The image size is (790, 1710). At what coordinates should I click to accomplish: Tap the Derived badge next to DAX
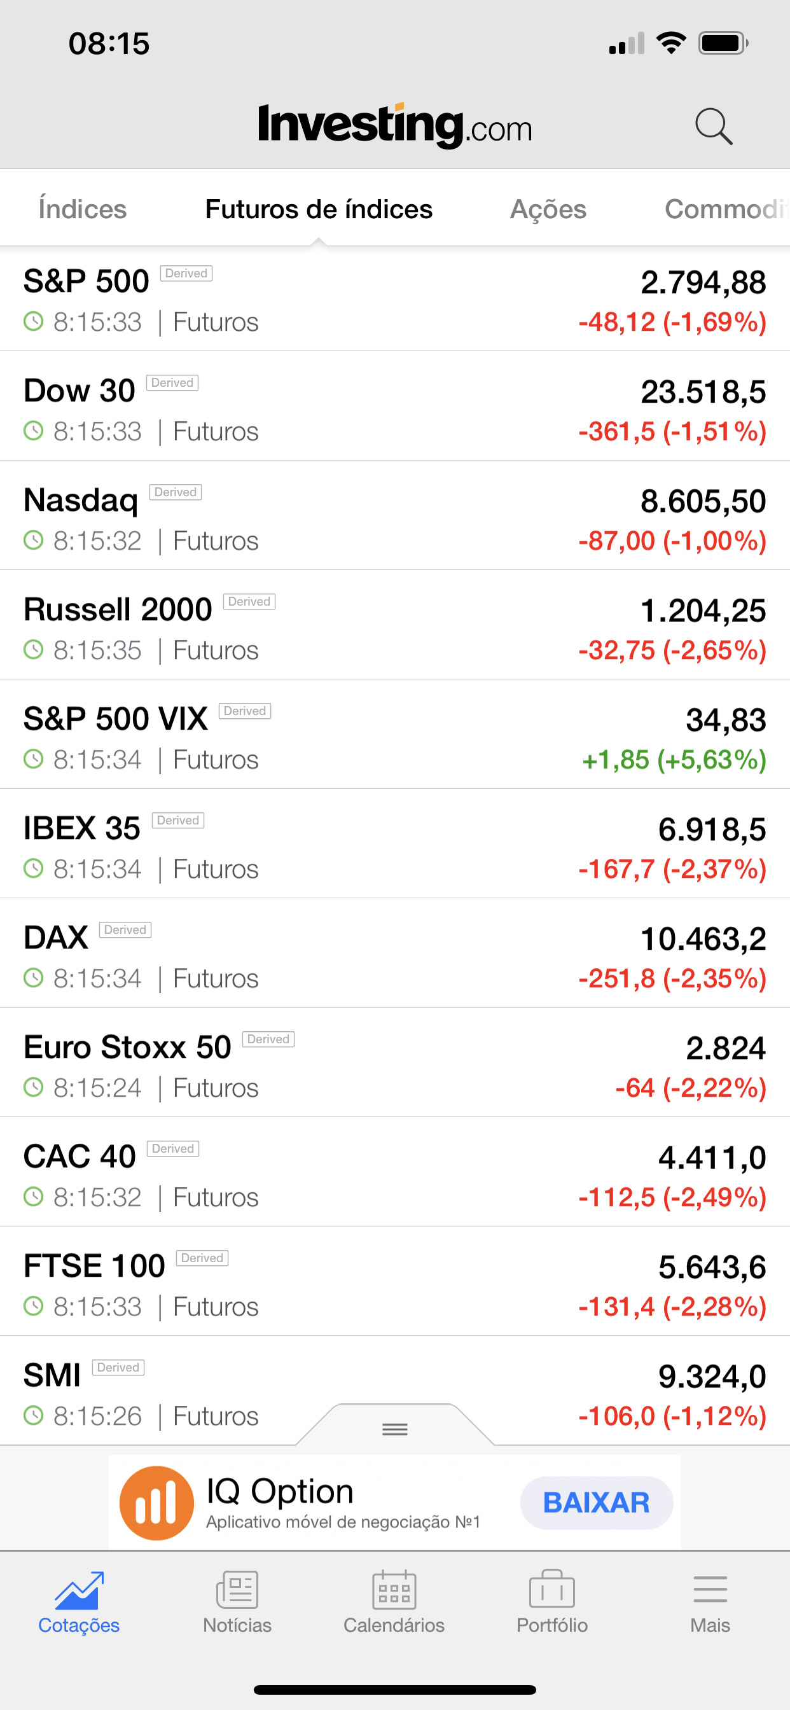(x=125, y=930)
